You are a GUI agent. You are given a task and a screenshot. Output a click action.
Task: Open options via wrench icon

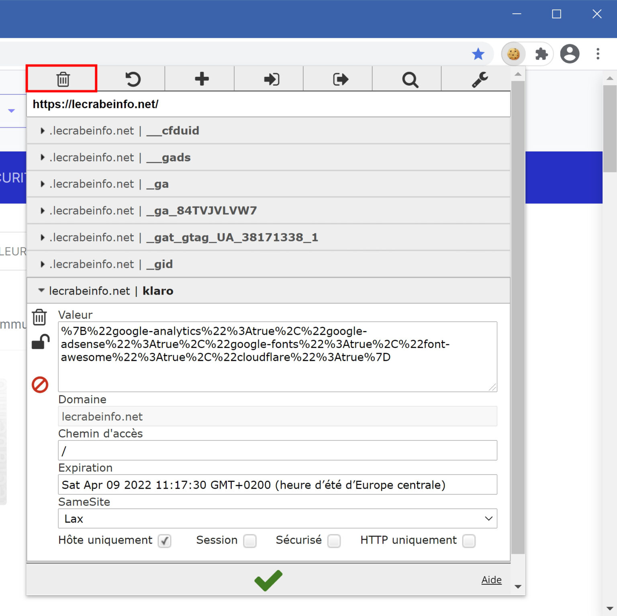480,79
